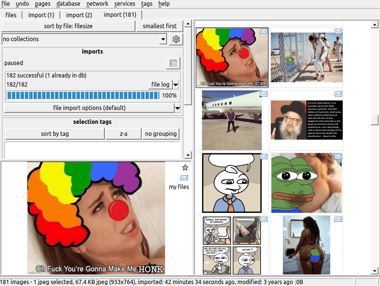Select the four-panel comic thumbnail
Screen dimensions: 380x286
[232, 245]
